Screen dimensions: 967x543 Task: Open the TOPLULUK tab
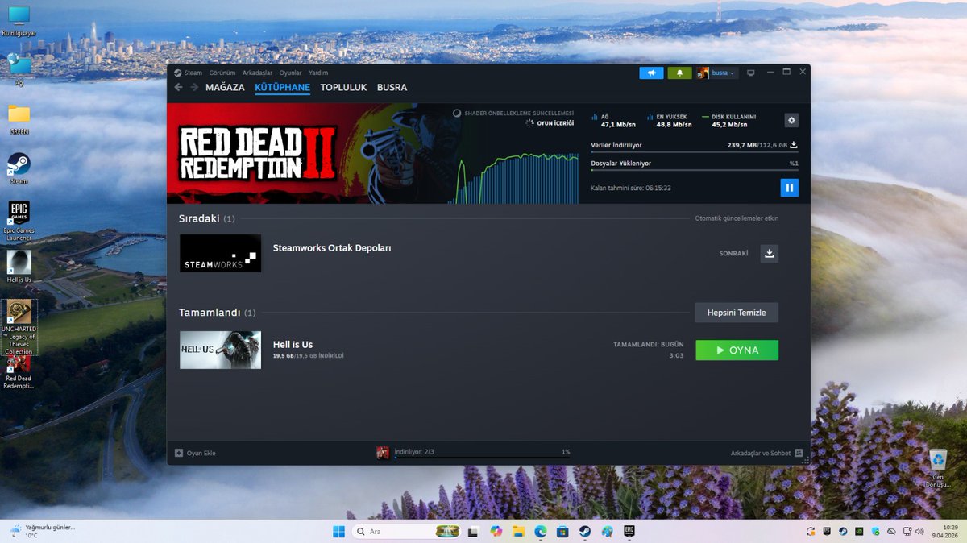[343, 87]
